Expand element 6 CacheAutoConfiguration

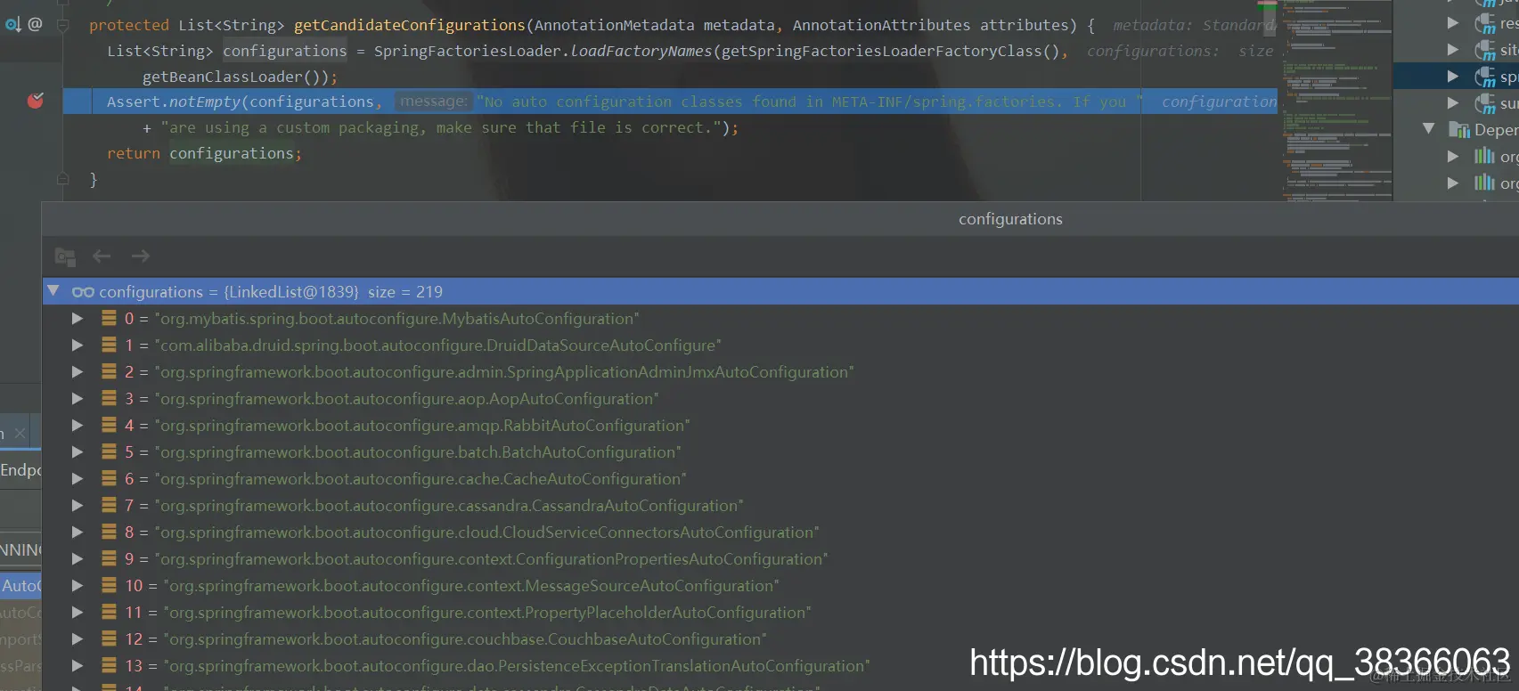[78, 478]
